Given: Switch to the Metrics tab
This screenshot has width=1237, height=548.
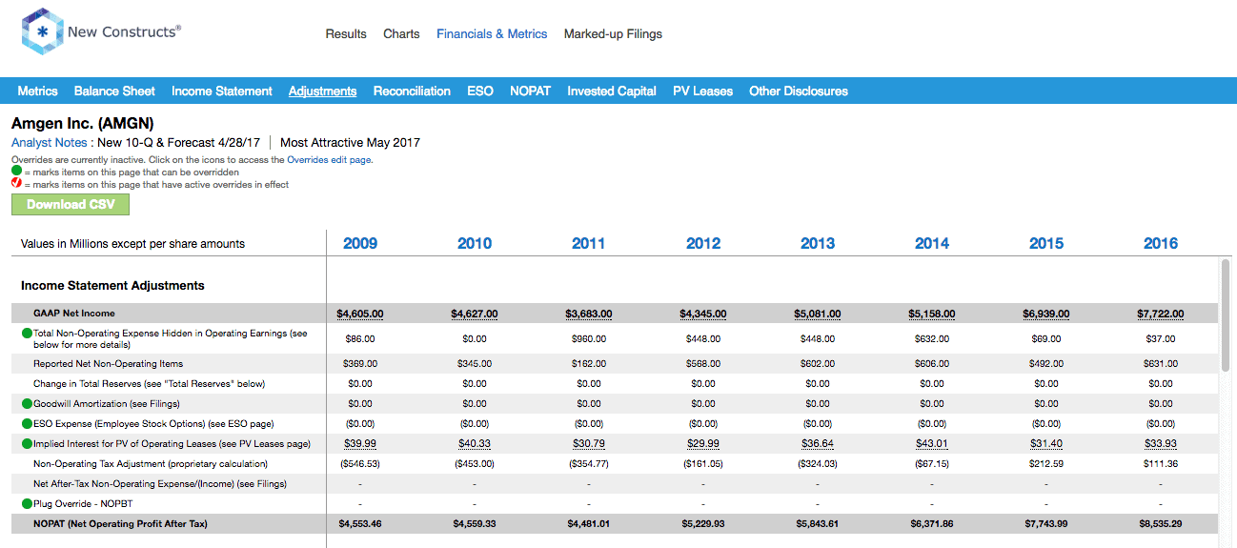Looking at the screenshot, I should pyautogui.click(x=38, y=91).
